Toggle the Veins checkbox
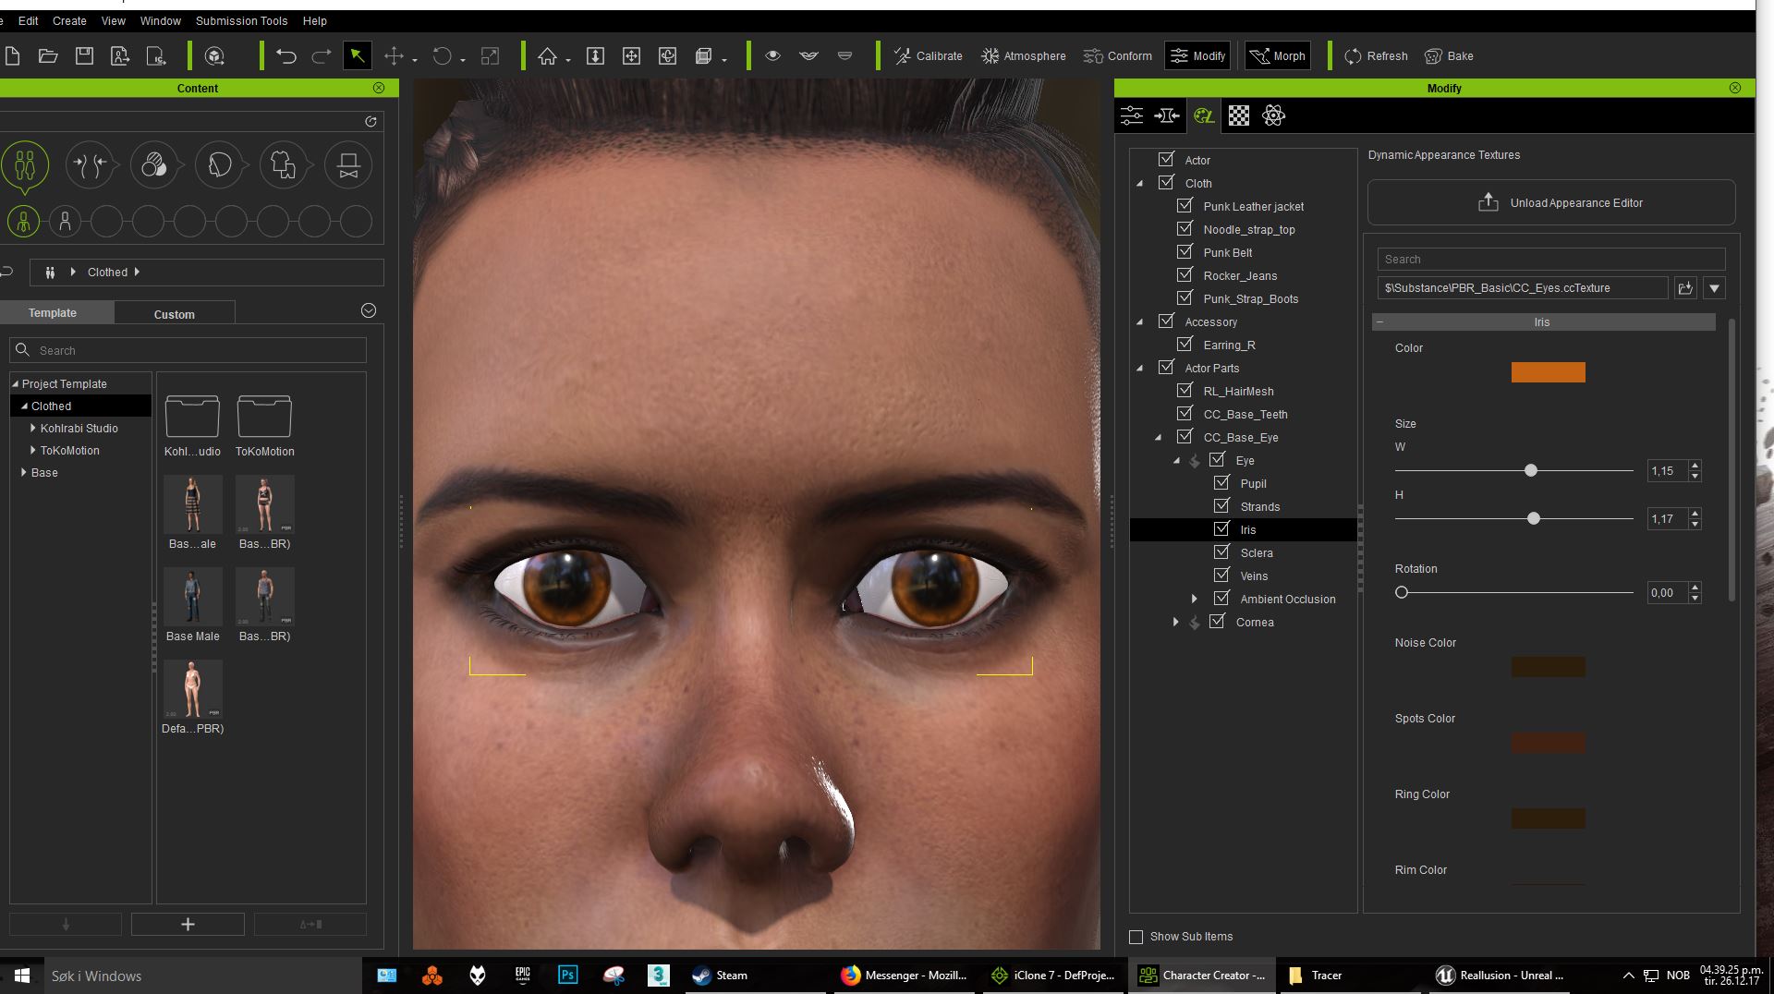 [x=1221, y=576]
